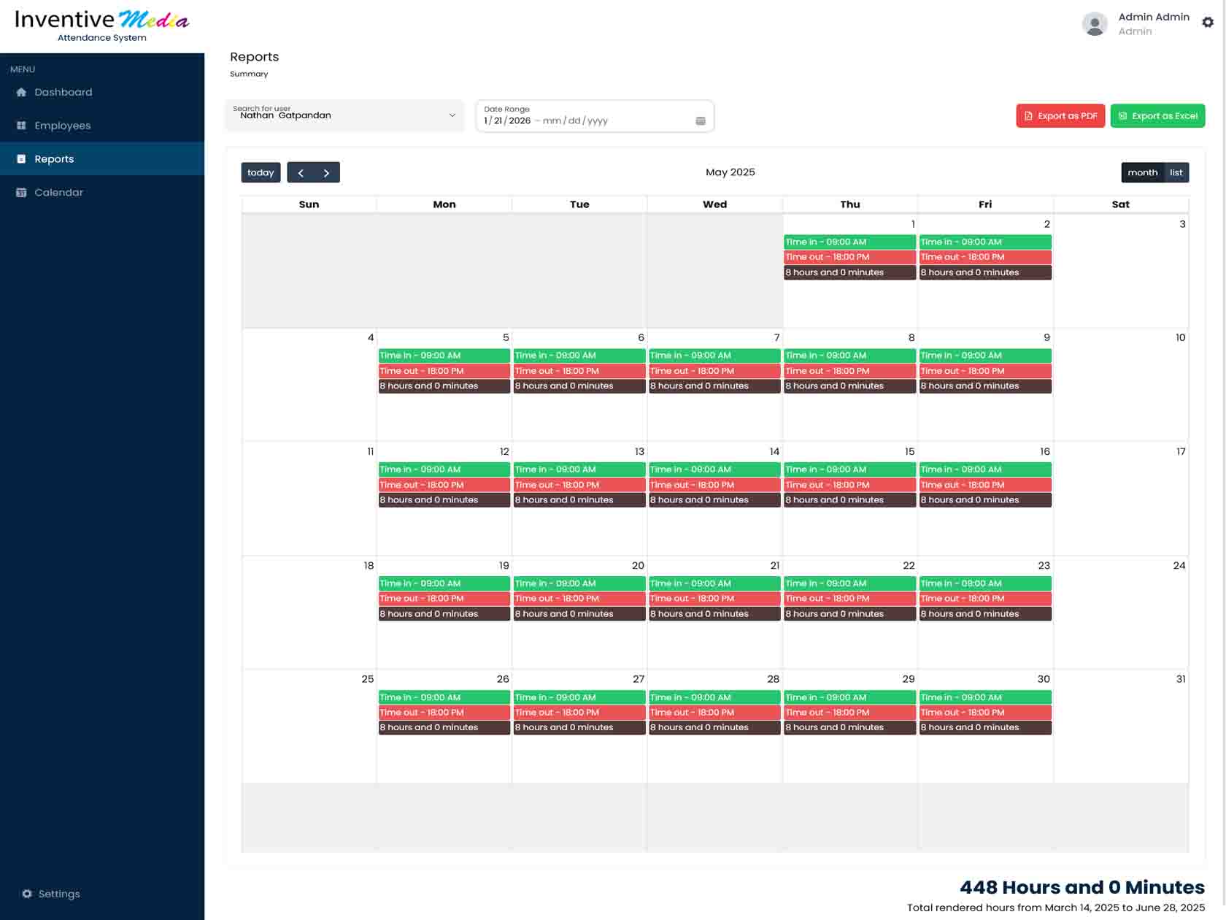
Task: Go to previous month with left chevron
Action: [301, 173]
